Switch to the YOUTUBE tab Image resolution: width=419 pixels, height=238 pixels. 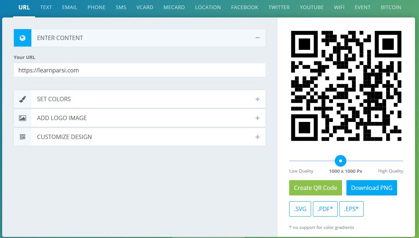[x=311, y=8]
